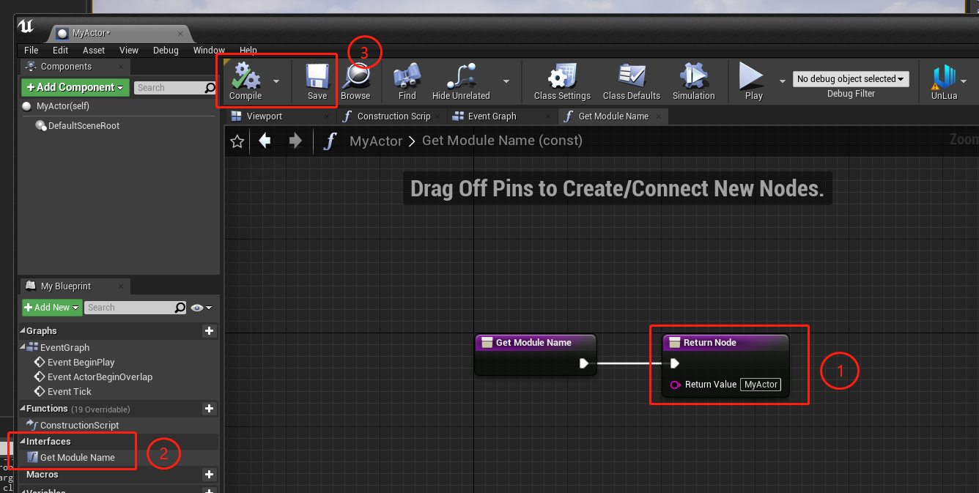Open Class Settings

(562, 81)
